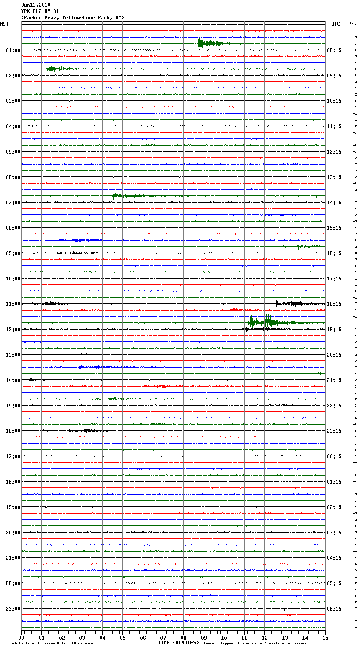Image resolution: width=359 pixels, height=649 pixels.
Task: Click the 00:15 UTC time label
Action: click(334, 456)
